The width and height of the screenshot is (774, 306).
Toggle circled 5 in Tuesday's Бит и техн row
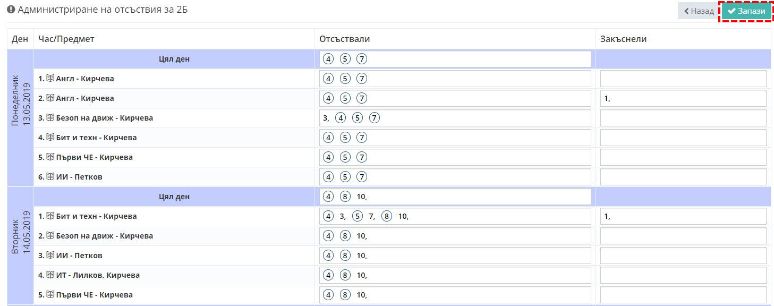click(x=358, y=216)
